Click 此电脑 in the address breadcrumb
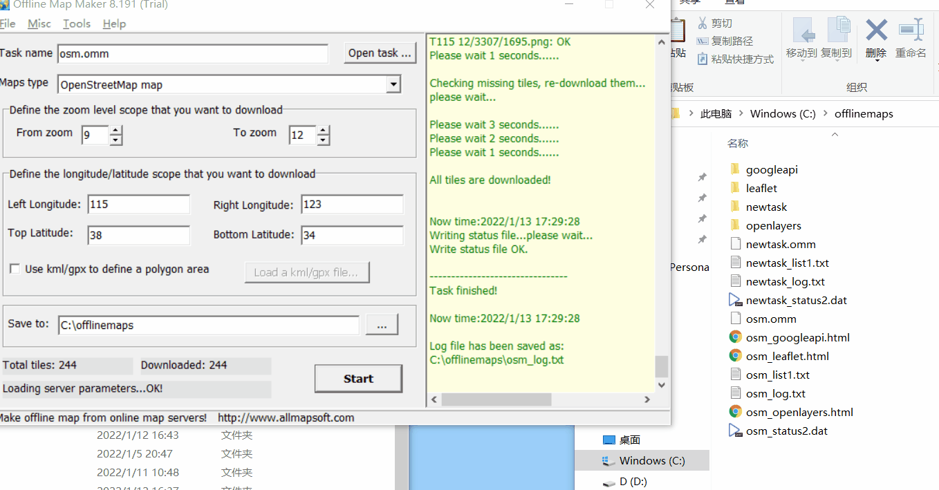 [716, 113]
